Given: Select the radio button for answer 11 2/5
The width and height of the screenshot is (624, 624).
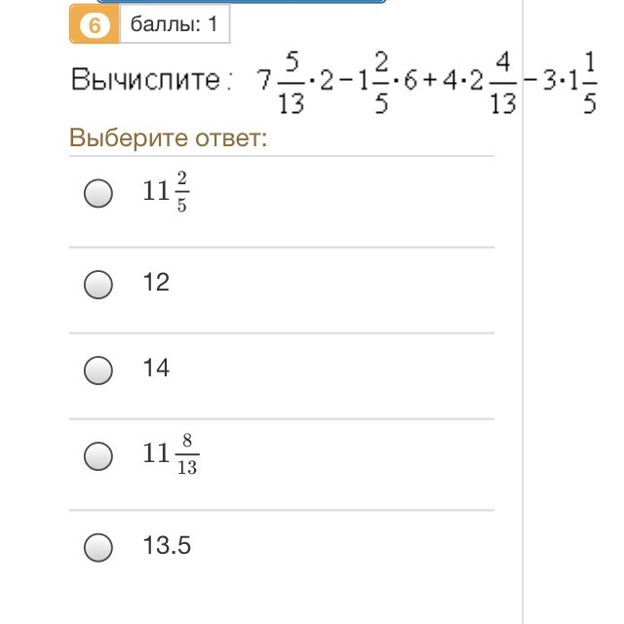Looking at the screenshot, I should tap(97, 194).
